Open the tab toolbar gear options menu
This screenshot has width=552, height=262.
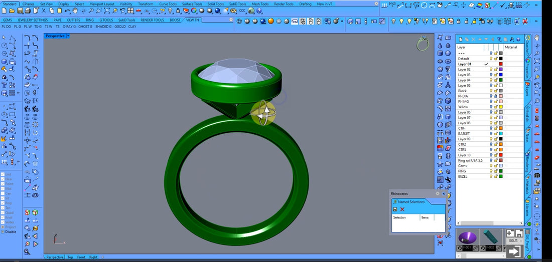(x=376, y=4)
